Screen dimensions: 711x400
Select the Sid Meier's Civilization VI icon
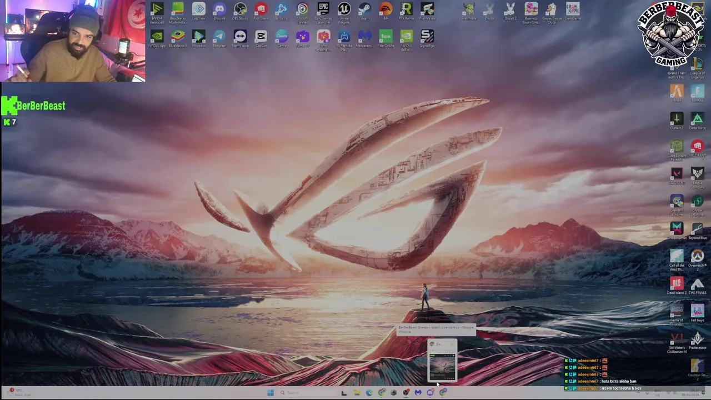point(677,343)
